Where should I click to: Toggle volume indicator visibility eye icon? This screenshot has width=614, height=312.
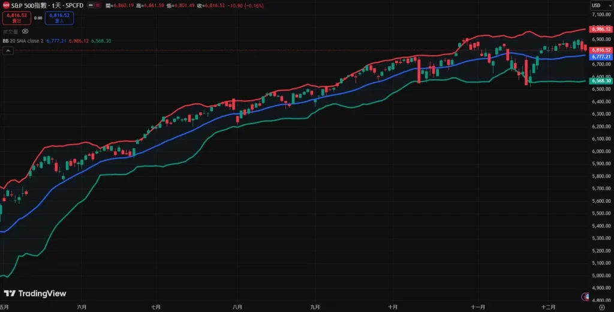25,31
